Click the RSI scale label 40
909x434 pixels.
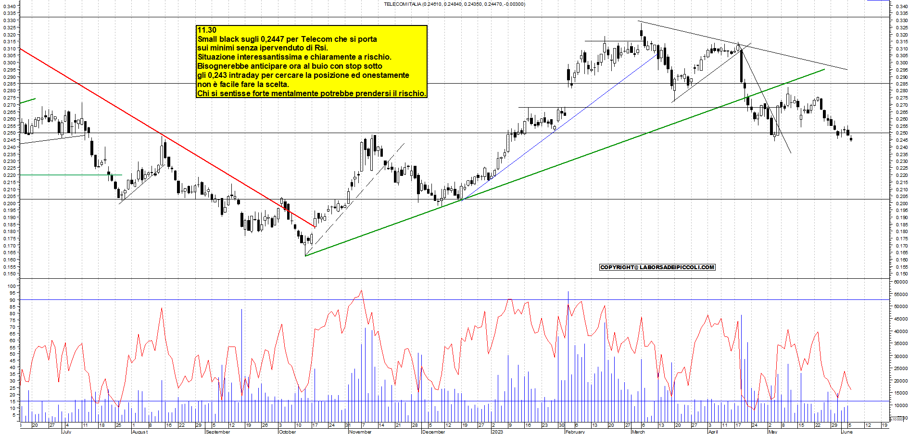13,367
